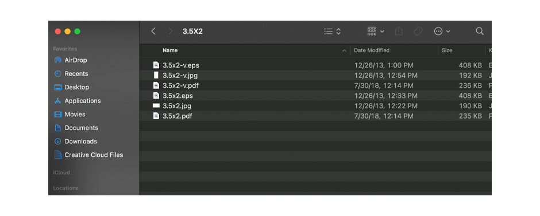The image size is (540, 216).
Task: Select the 3.5x2.jpg file thumbnail
Action: coord(156,106)
